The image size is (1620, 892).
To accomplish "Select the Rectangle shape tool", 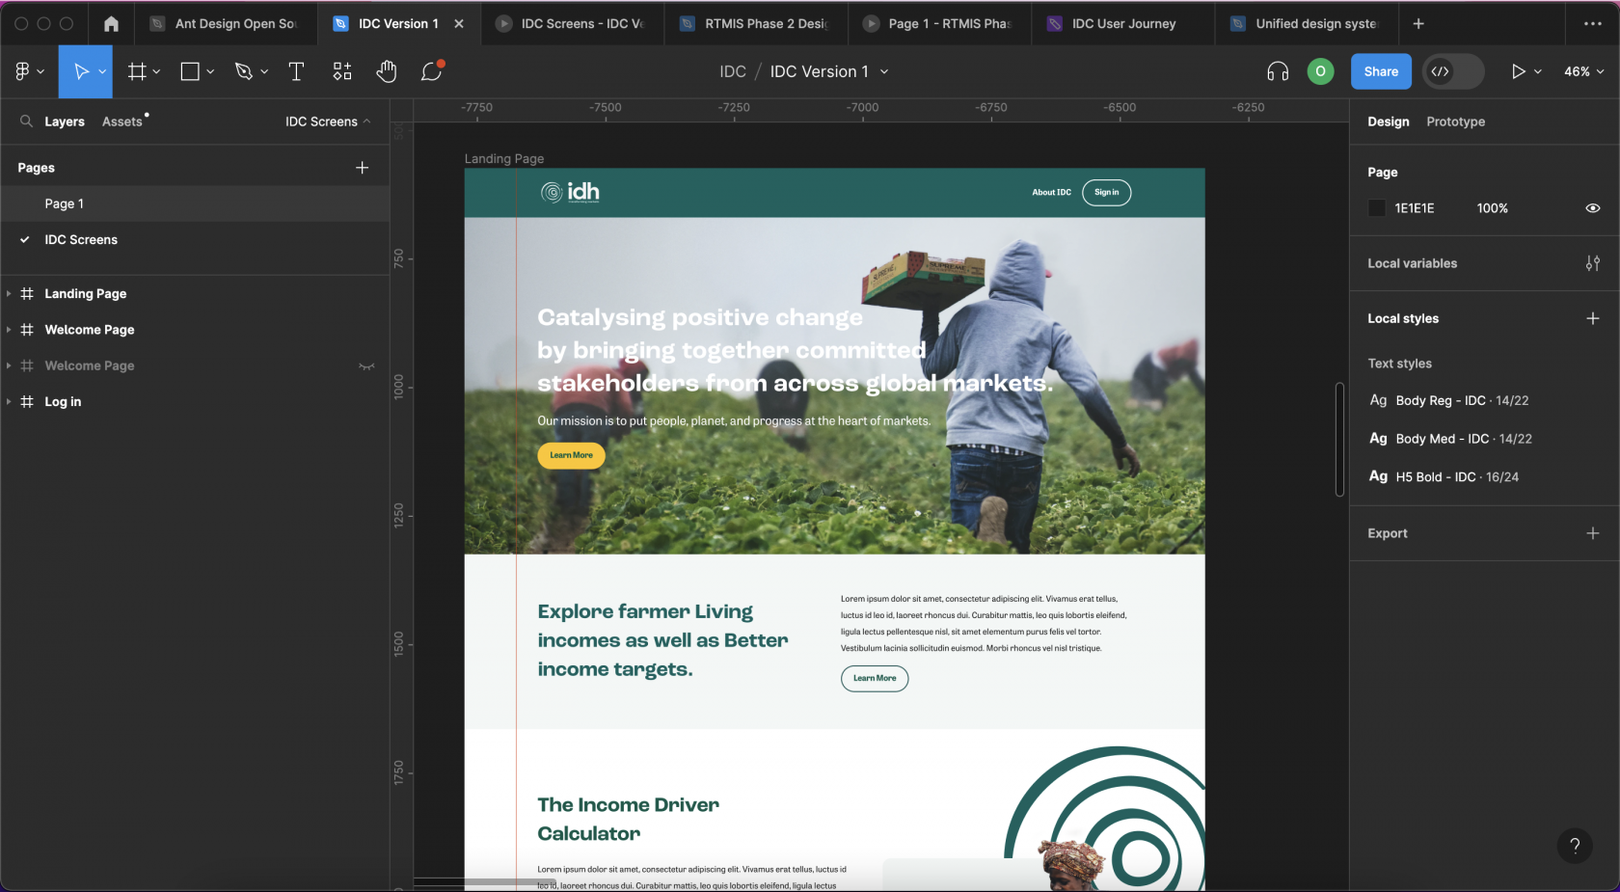I will click(190, 71).
